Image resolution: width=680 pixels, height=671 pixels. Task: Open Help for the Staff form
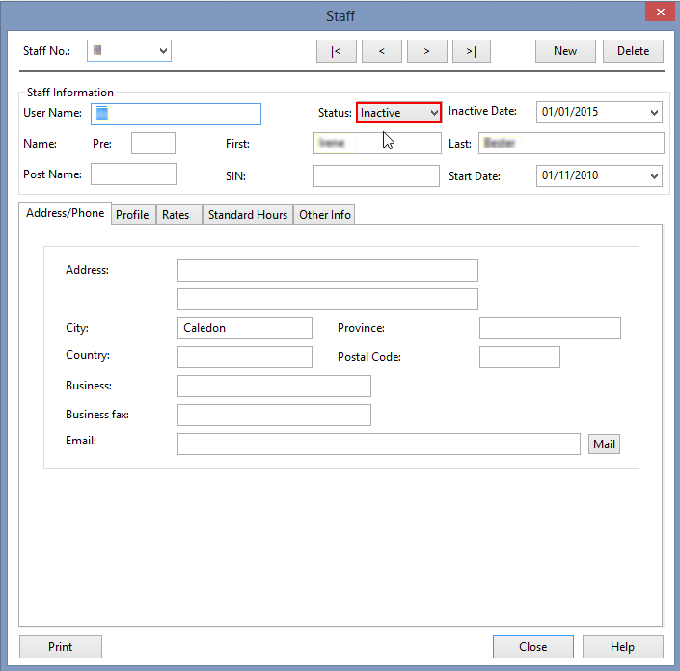point(622,647)
